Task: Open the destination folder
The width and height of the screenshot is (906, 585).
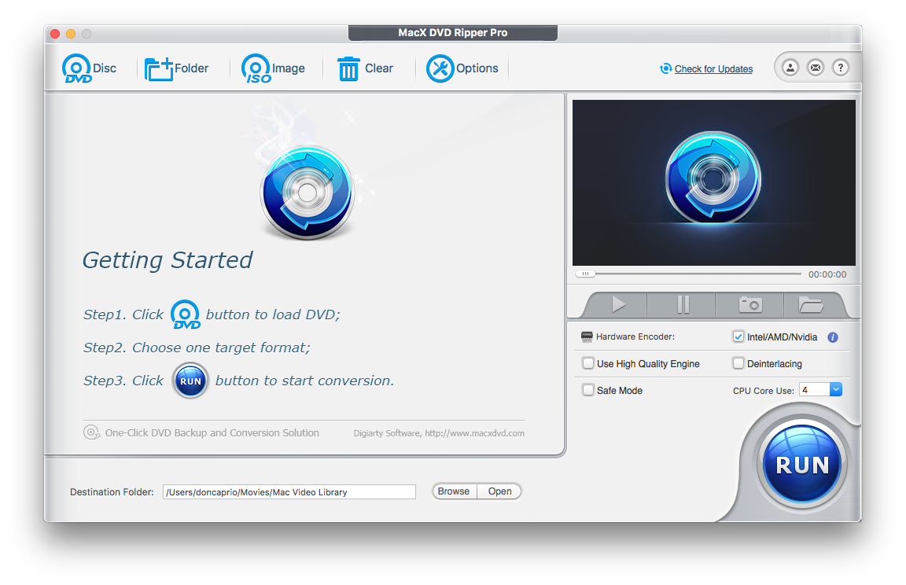Action: click(500, 491)
